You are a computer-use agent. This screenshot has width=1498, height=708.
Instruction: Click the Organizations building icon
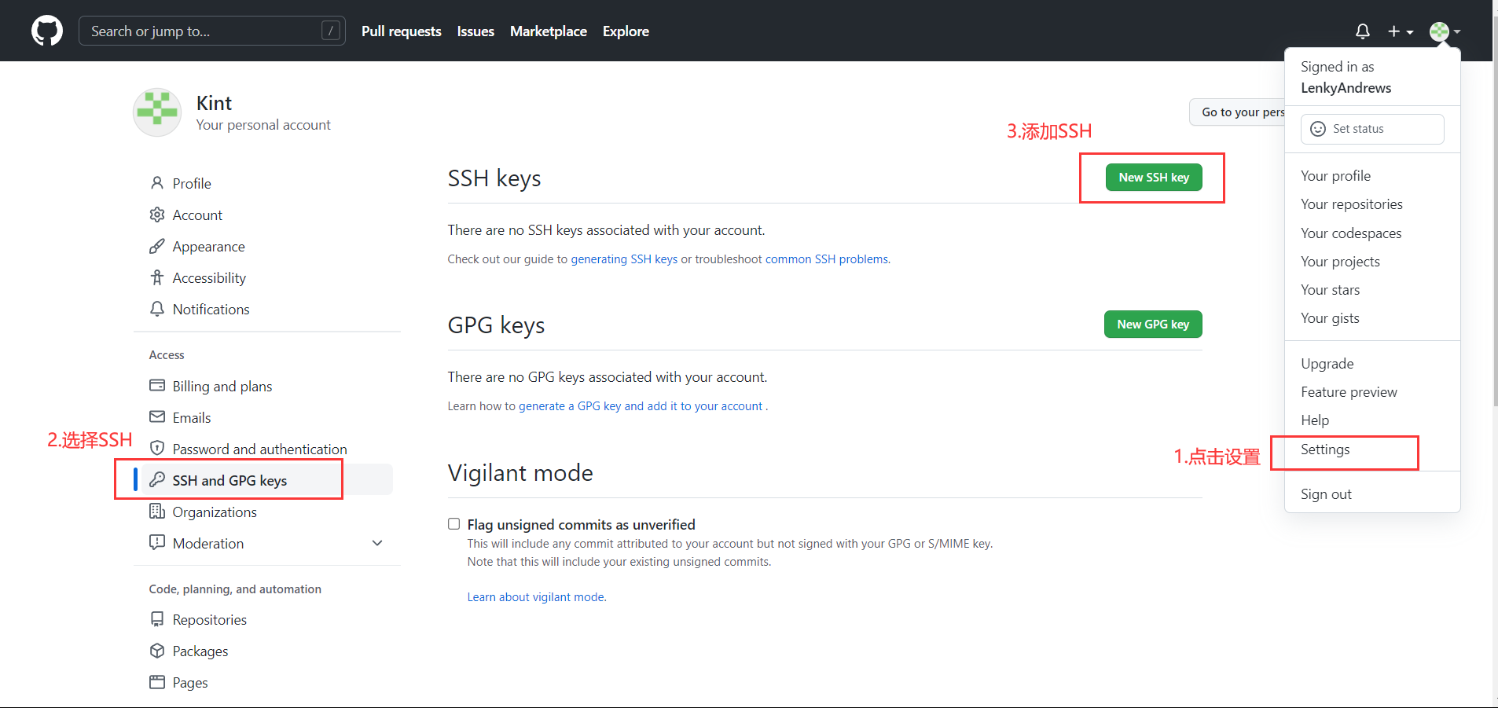[x=157, y=512]
